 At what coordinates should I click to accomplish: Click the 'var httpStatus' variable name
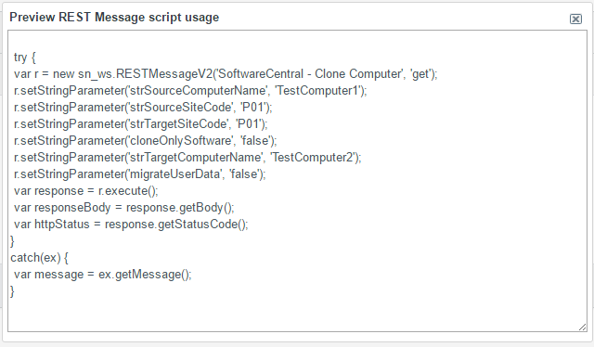(52, 224)
